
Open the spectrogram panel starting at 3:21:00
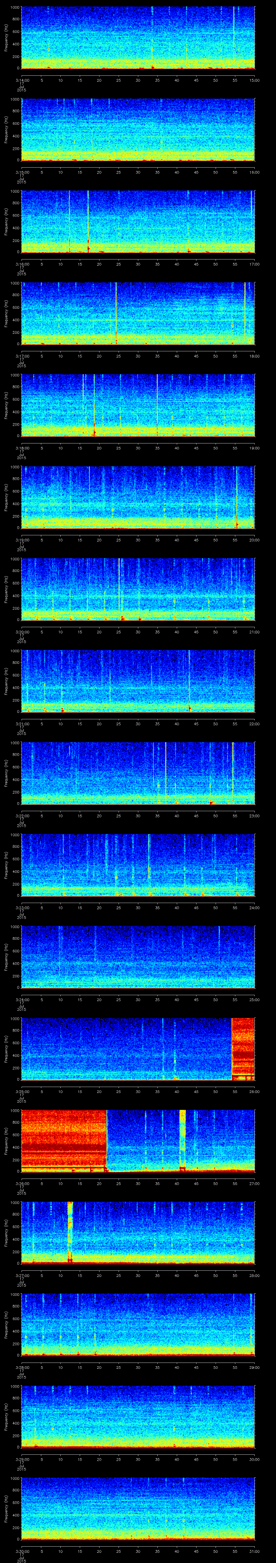pyautogui.click(x=138, y=681)
